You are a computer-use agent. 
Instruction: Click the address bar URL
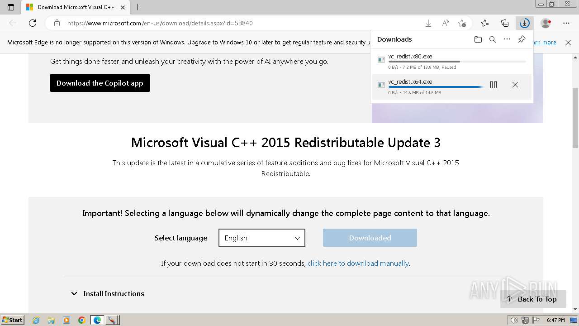click(x=160, y=23)
